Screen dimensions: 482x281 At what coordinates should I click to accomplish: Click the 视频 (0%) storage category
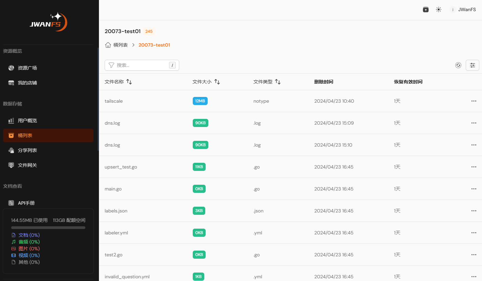26,255
